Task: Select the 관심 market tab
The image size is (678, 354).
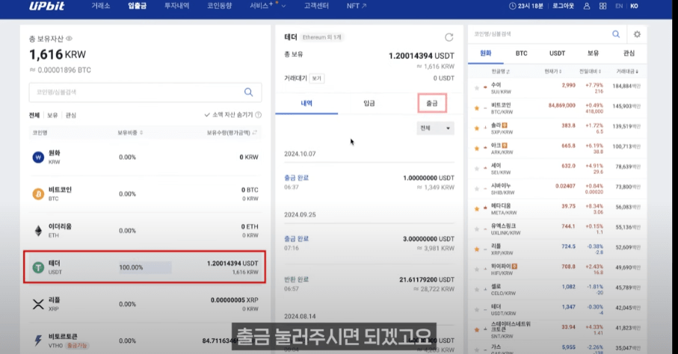Action: [x=629, y=53]
